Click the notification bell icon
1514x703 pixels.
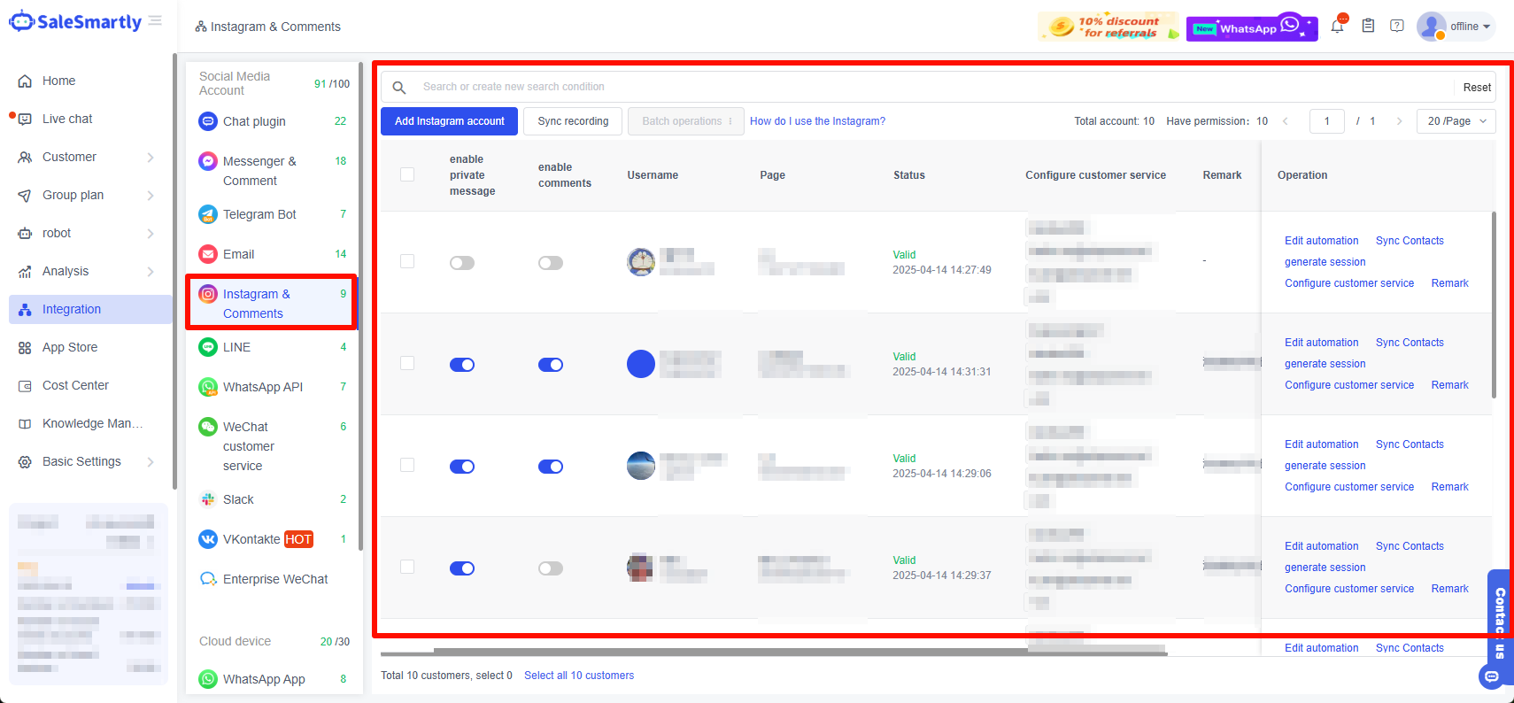click(1337, 27)
